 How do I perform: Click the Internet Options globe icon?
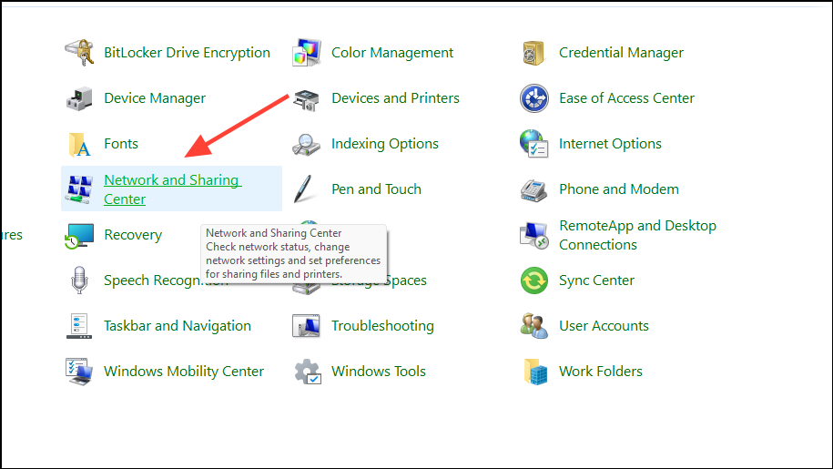point(533,143)
